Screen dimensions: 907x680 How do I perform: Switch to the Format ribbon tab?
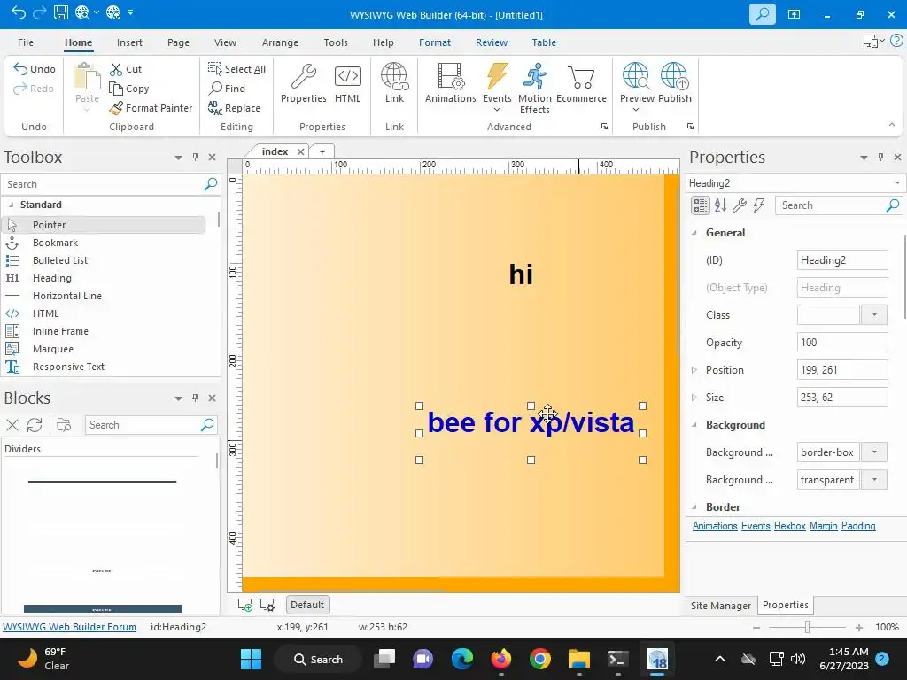[x=434, y=42]
